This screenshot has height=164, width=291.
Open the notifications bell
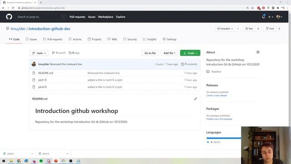pos(263,16)
